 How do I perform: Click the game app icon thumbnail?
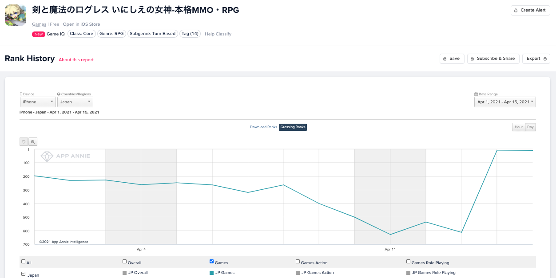click(15, 15)
